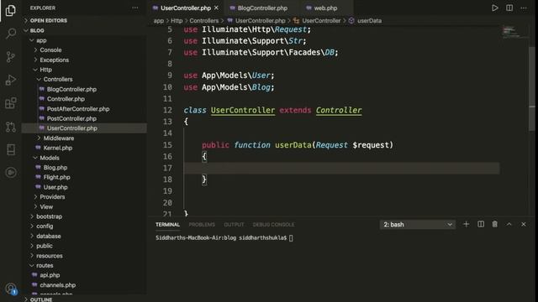Open Explorer more actions ellipsis

(x=134, y=8)
